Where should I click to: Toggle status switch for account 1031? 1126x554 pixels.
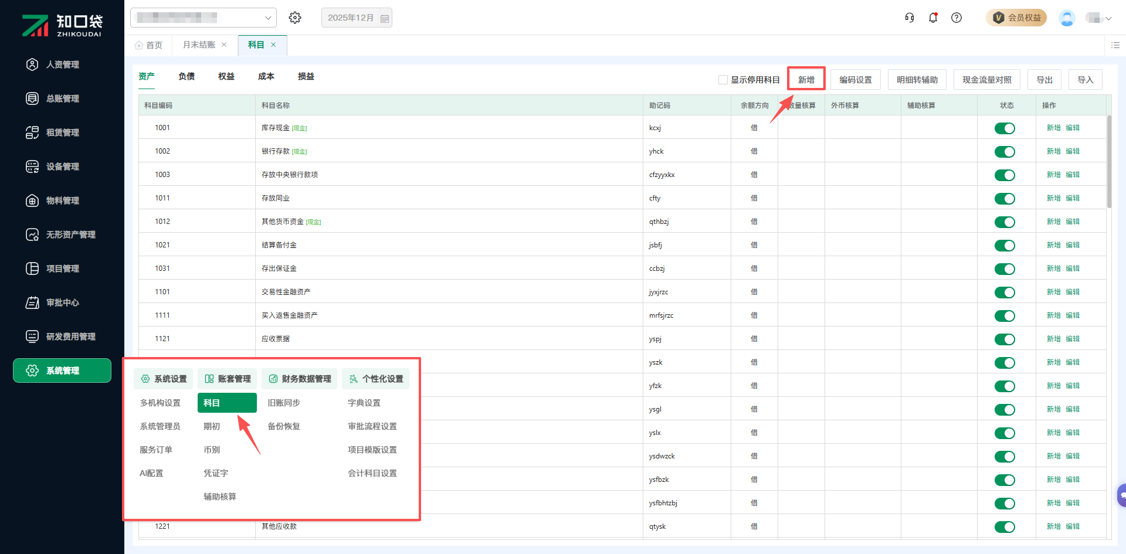point(1005,269)
